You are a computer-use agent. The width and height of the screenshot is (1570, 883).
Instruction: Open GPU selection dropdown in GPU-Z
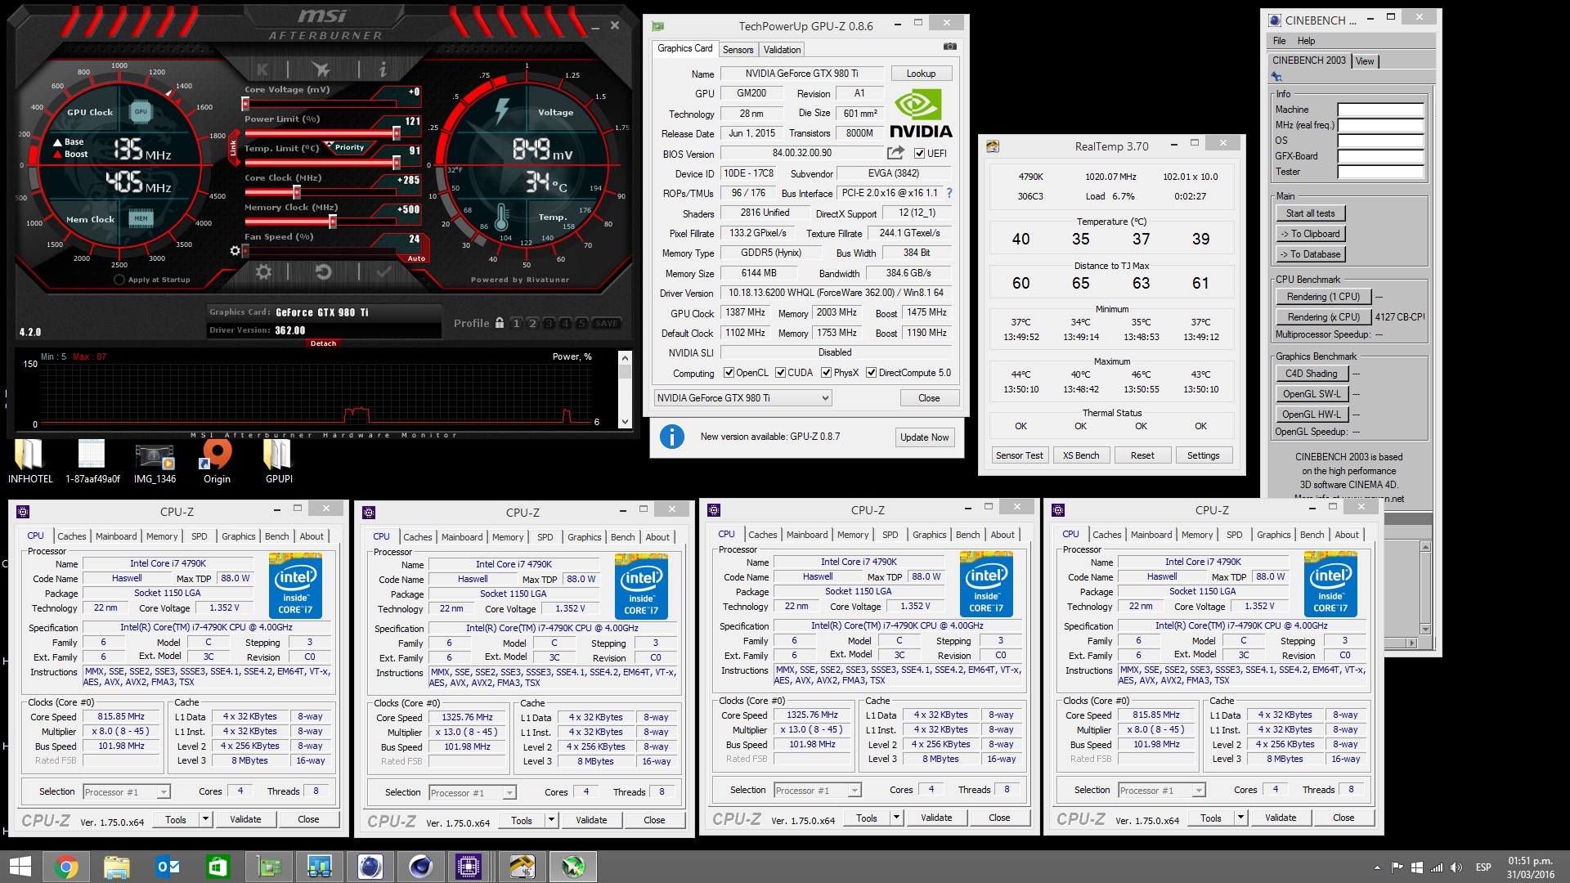click(x=742, y=398)
